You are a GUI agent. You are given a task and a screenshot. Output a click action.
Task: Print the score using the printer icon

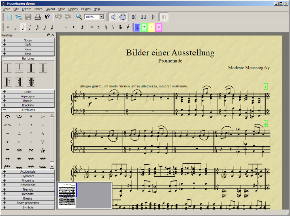coord(38,17)
